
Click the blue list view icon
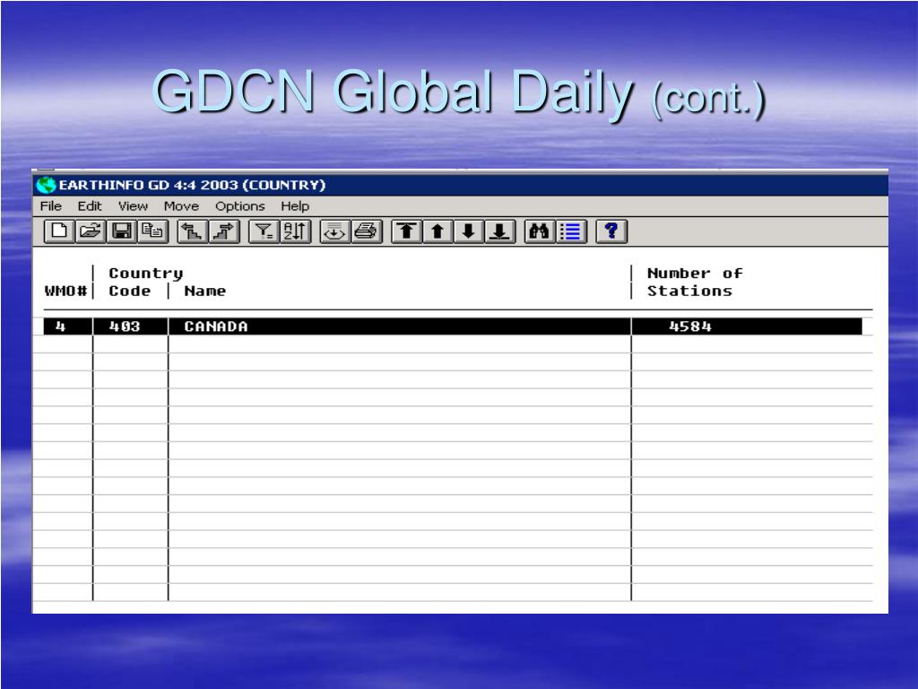570,231
